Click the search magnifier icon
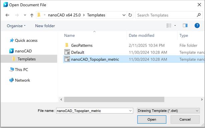 point(199,15)
